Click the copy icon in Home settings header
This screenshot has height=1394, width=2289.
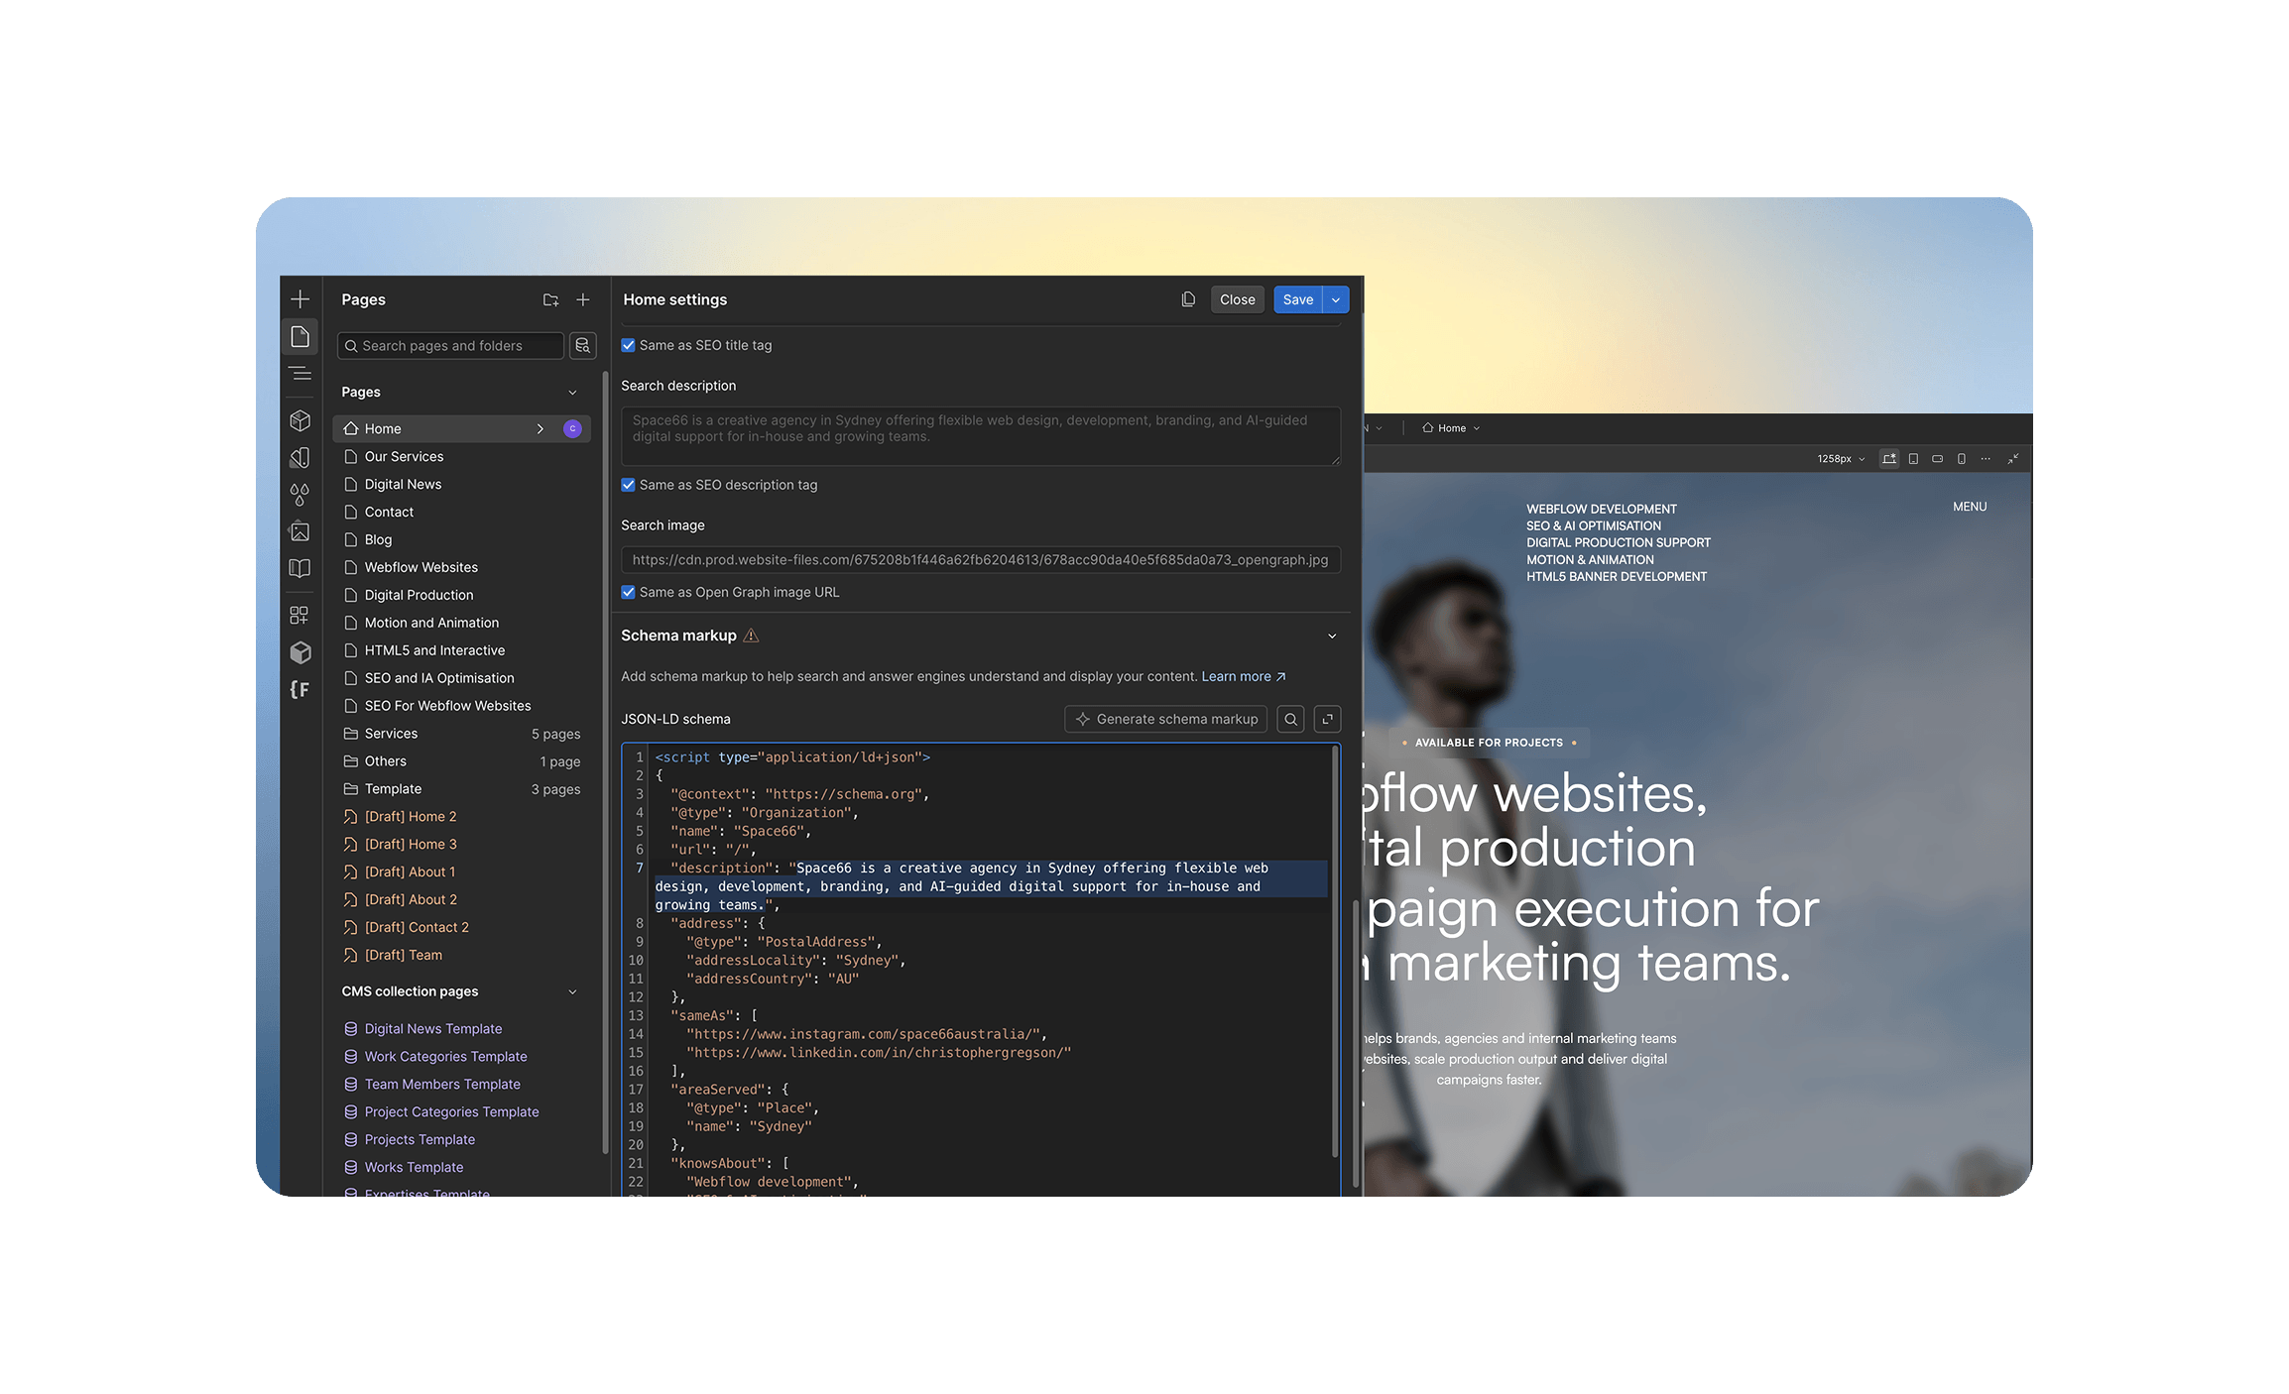[1188, 299]
